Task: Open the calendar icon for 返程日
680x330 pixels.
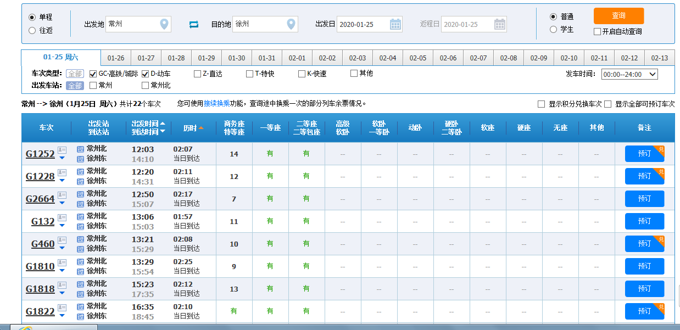Action: (500, 24)
